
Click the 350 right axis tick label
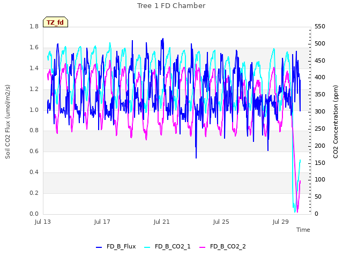tap(320, 94)
